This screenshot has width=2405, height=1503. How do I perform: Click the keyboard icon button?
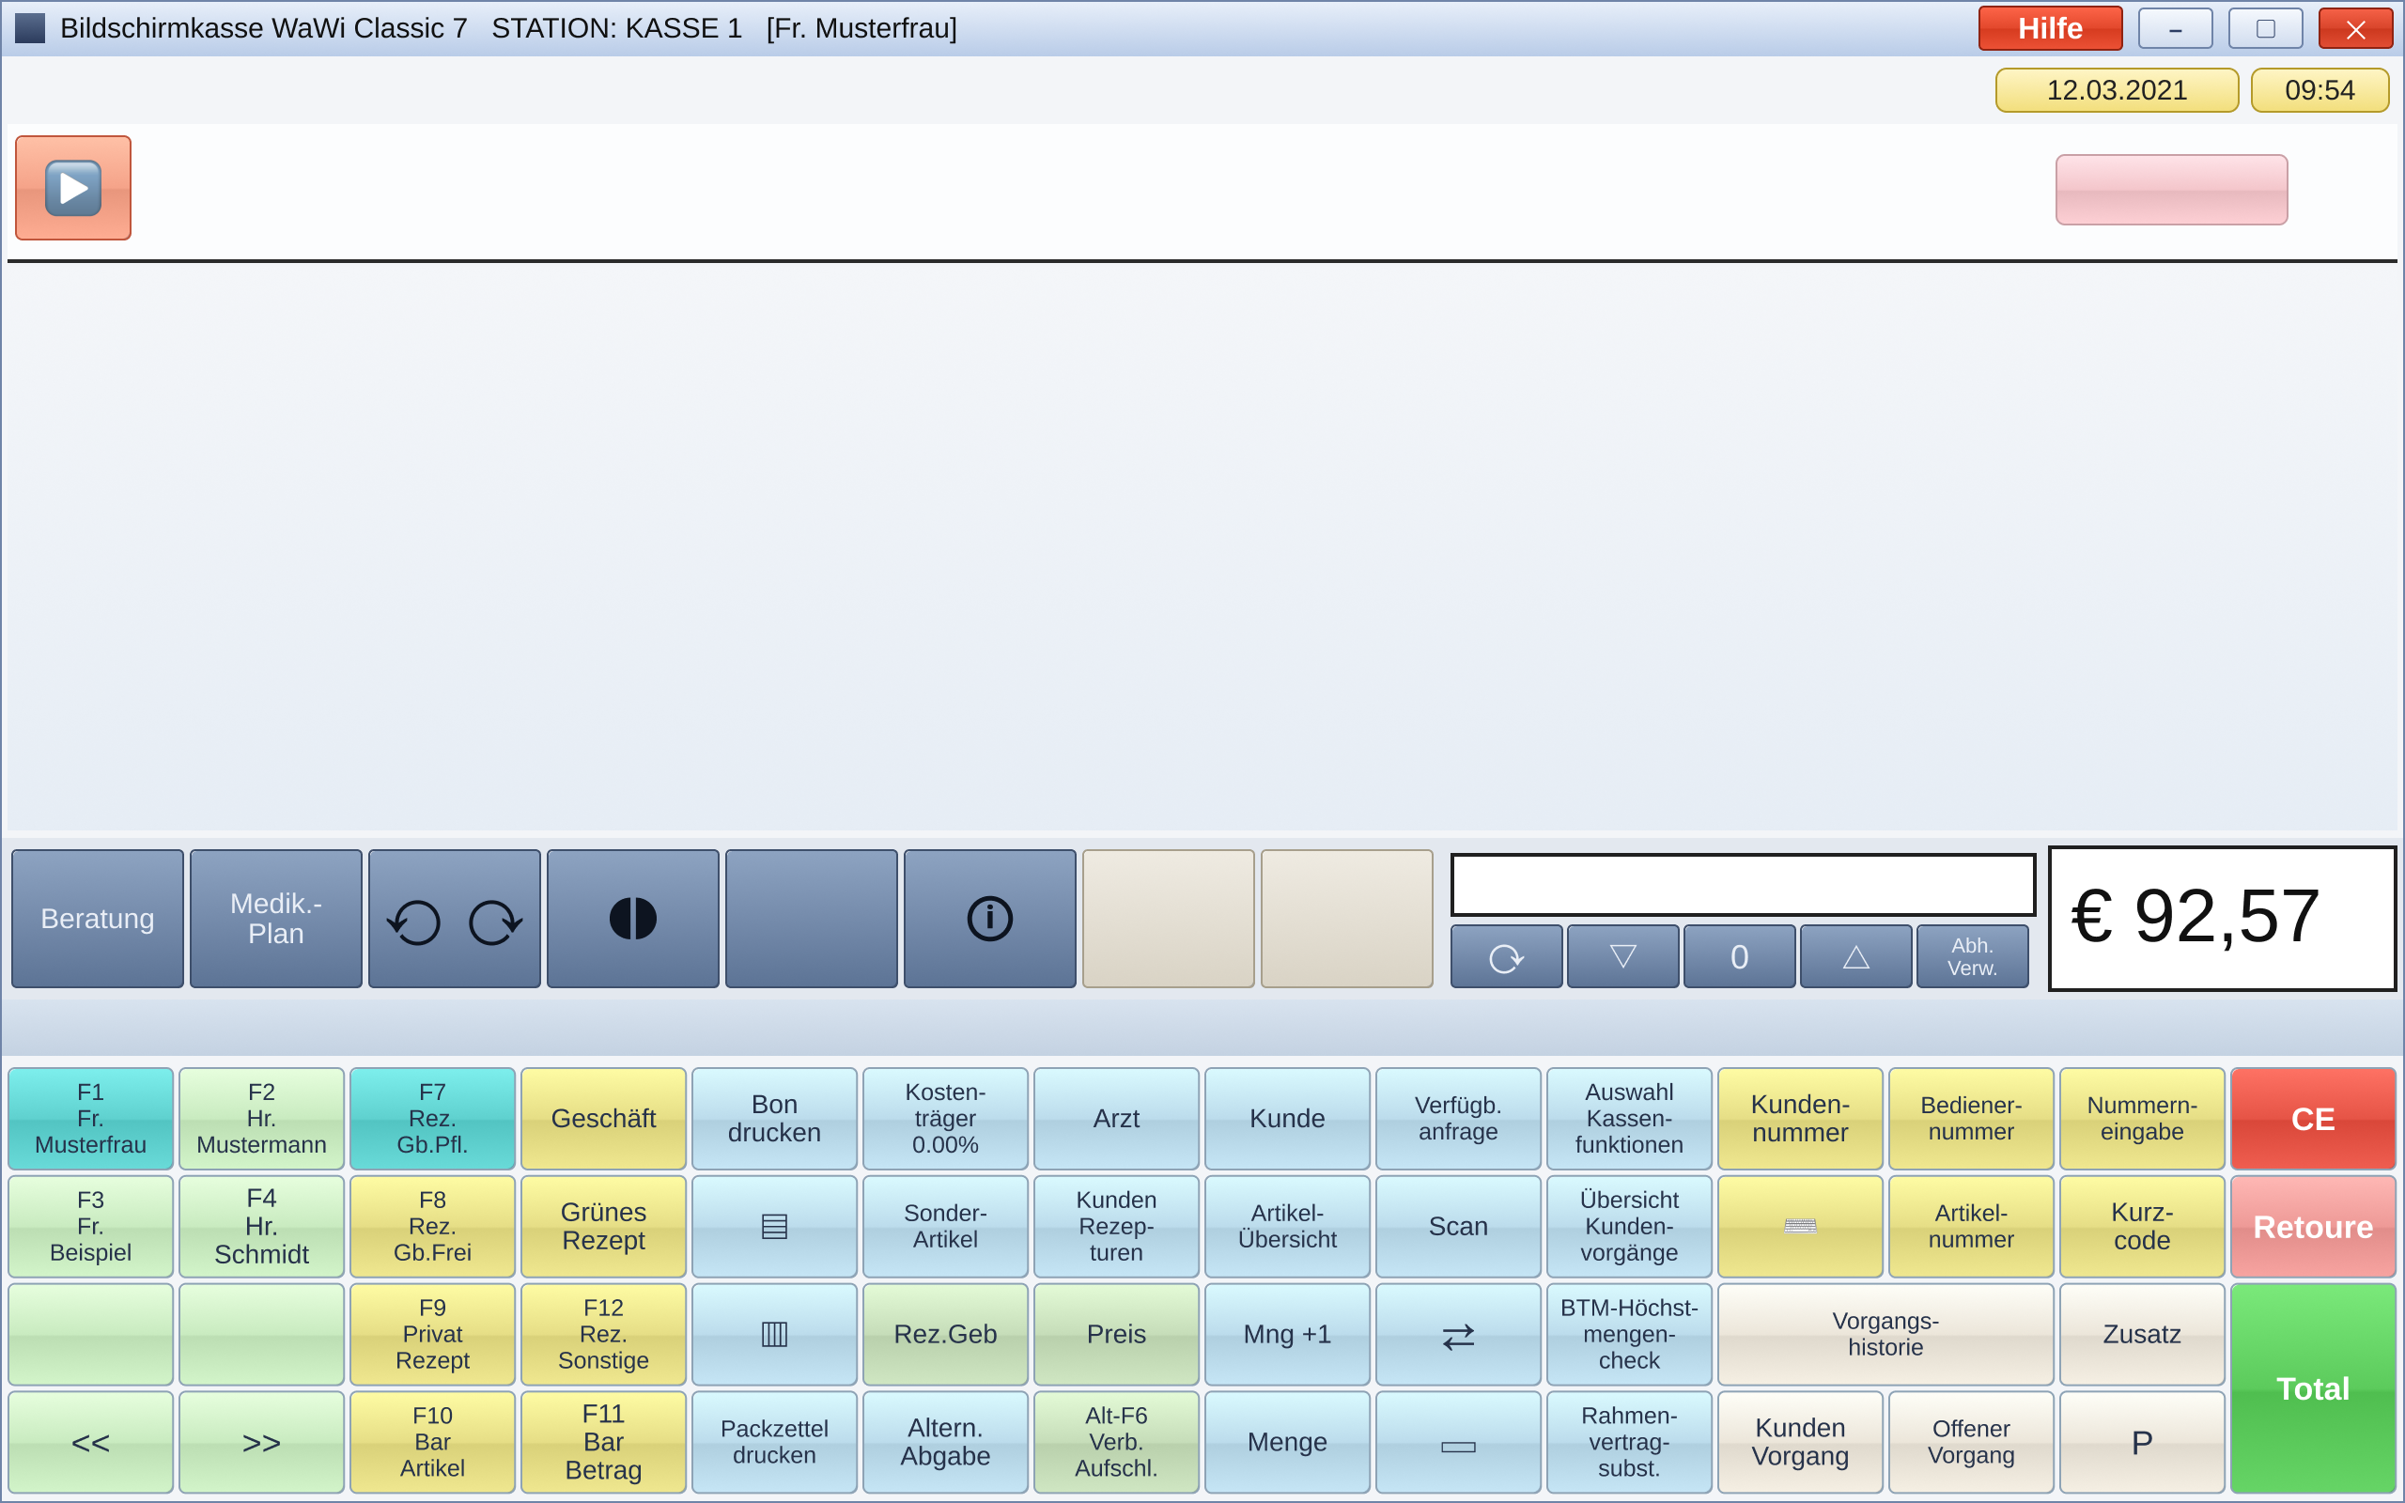pos(1800,1227)
